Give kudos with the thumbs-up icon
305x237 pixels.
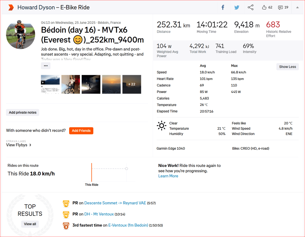[x=264, y=7]
